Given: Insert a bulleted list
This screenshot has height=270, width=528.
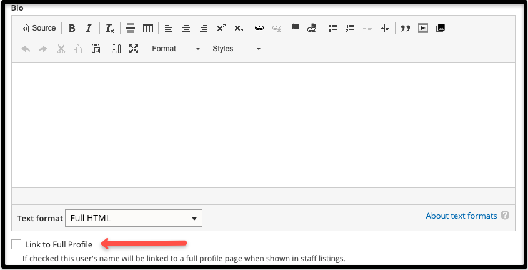Looking at the screenshot, I should 332,28.
